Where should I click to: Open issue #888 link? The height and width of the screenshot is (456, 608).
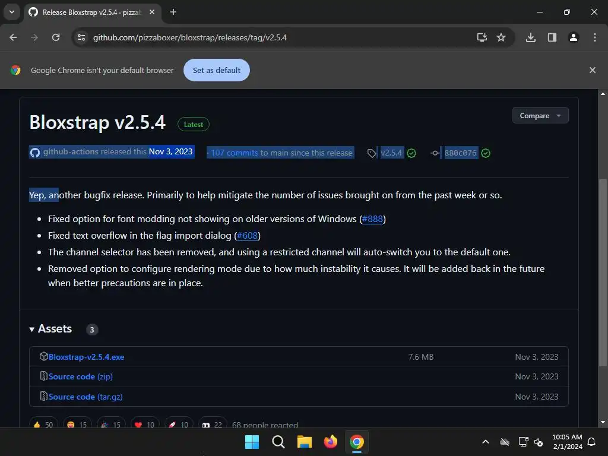[372, 219]
